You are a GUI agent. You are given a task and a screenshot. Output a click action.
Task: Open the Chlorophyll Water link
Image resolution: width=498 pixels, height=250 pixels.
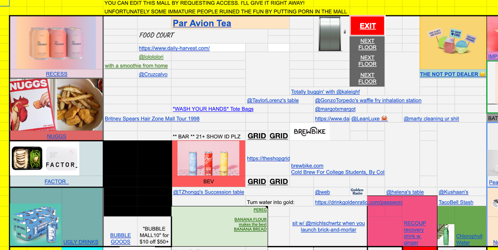click(x=469, y=239)
